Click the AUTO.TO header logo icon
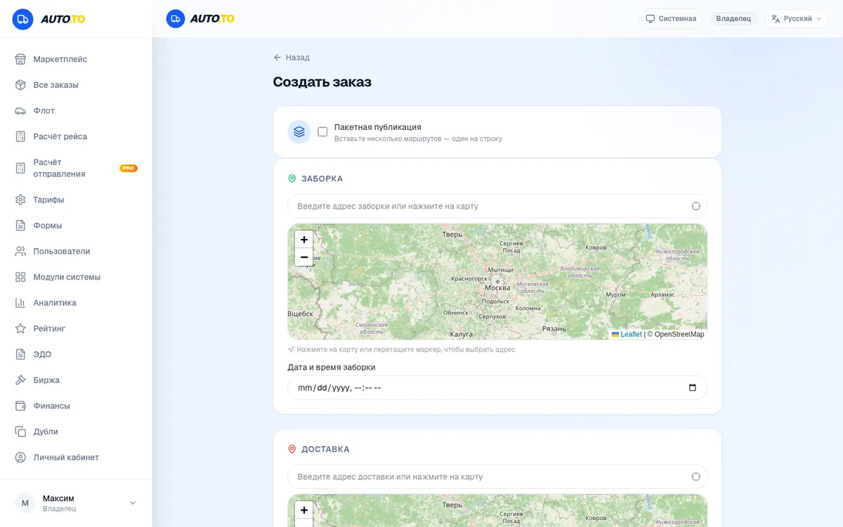843x527 pixels. (176, 19)
